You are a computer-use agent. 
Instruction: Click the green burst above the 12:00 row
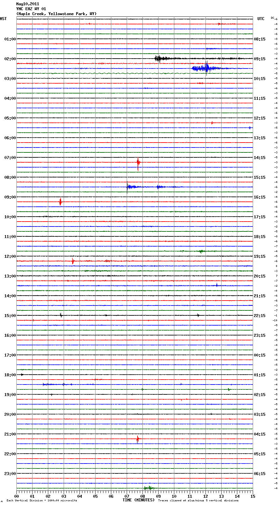201,251
